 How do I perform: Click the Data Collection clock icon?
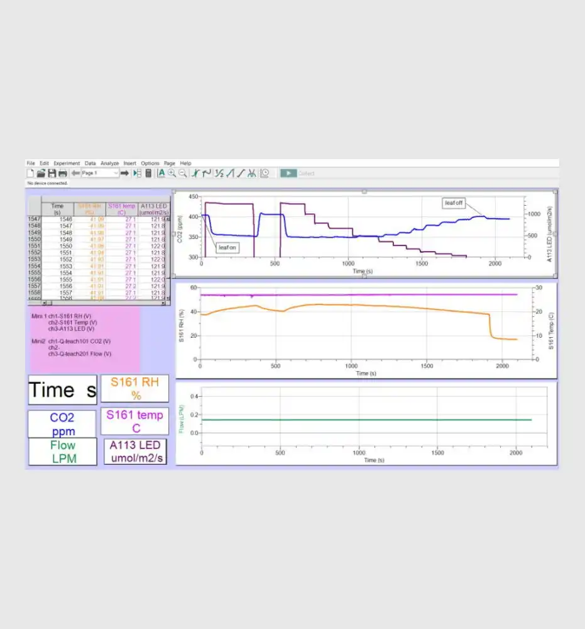(265, 173)
